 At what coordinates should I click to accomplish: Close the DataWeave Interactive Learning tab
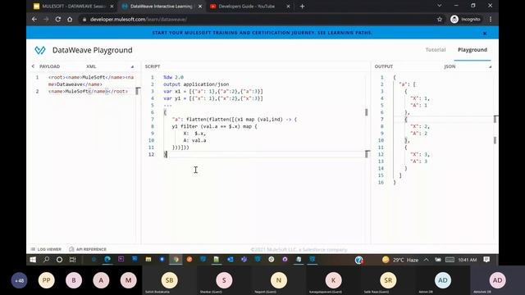pos(200,7)
